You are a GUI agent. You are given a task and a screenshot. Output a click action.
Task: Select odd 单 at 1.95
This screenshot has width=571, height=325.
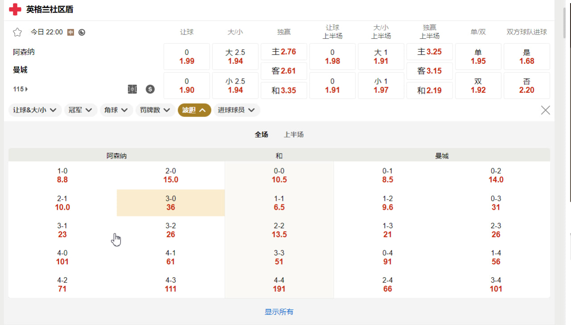click(x=478, y=57)
